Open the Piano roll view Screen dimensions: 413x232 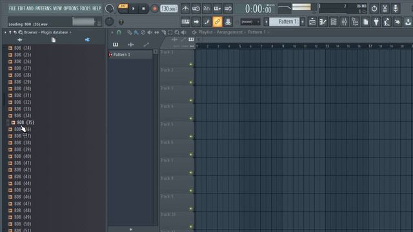tap(323, 22)
